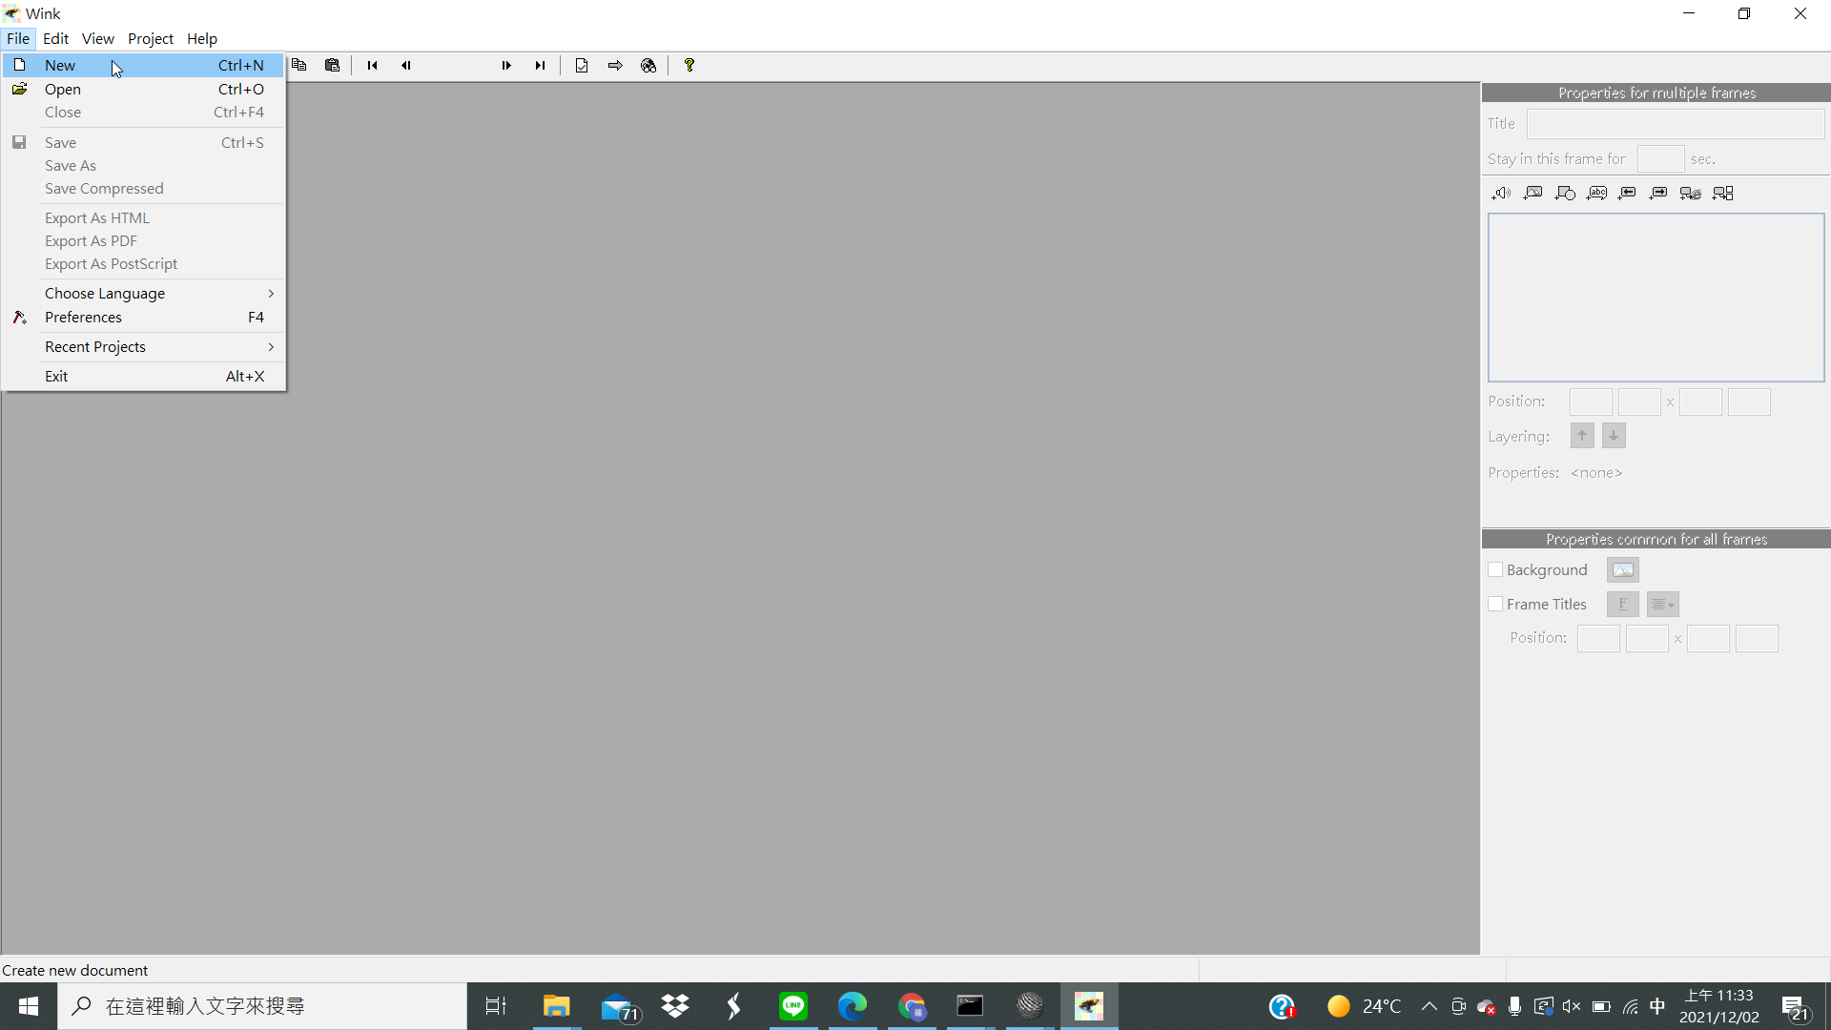Click Save As menu entry
This screenshot has width=1831, height=1030.
143,165
